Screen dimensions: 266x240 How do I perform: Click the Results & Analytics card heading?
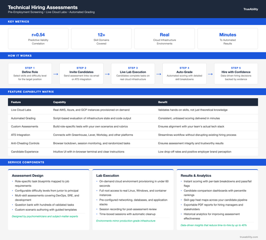[x=196, y=176]
